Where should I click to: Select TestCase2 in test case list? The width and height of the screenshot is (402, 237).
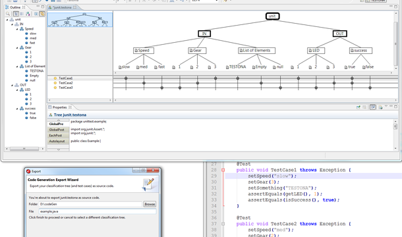(x=66, y=83)
